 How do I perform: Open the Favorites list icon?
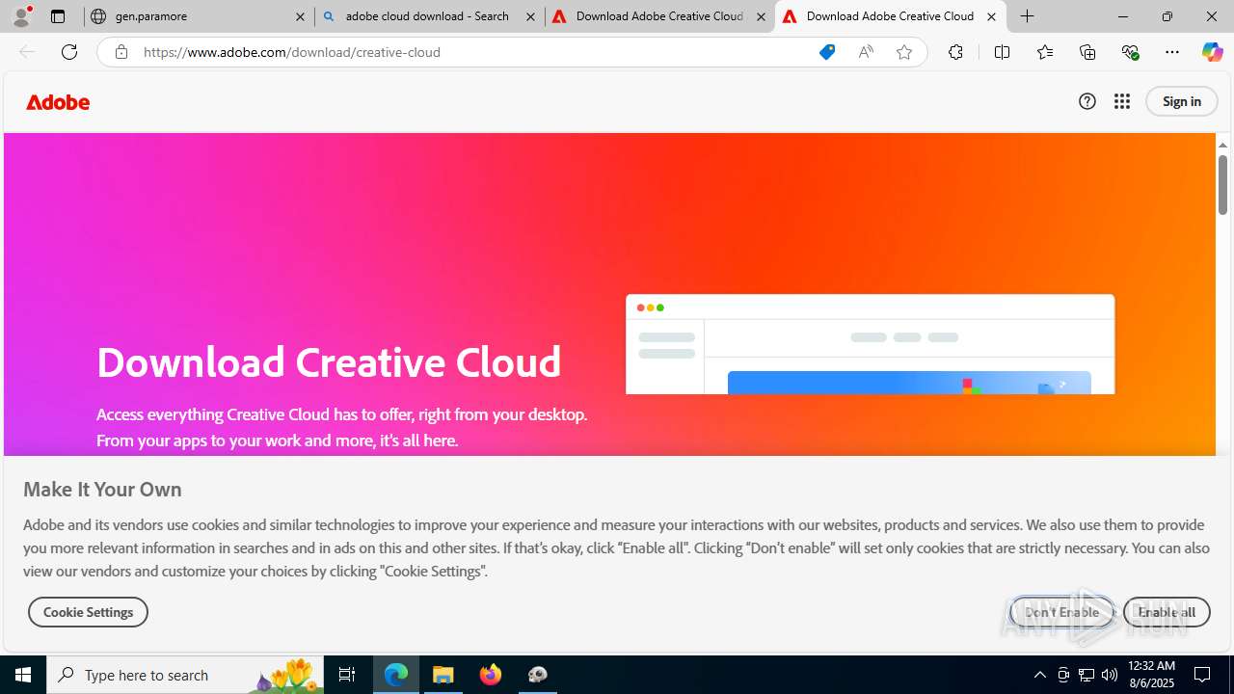click(x=1045, y=52)
